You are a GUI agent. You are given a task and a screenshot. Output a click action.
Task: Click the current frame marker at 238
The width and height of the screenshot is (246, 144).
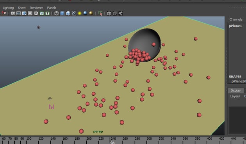click(x=112, y=142)
